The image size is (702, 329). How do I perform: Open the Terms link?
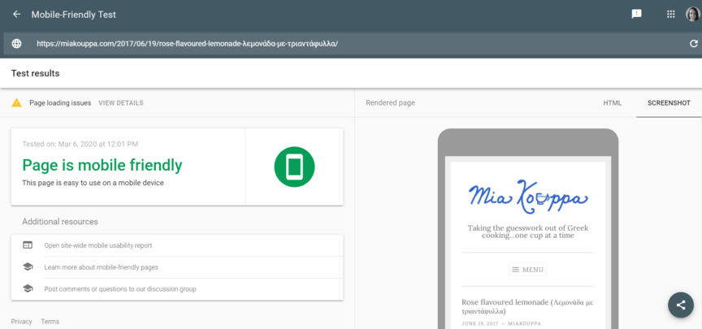pos(50,322)
